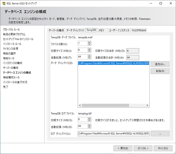Click the 自動拡張の合計 (MB)(A) total field
The height and width of the screenshot is (154, 176).
(133, 57)
